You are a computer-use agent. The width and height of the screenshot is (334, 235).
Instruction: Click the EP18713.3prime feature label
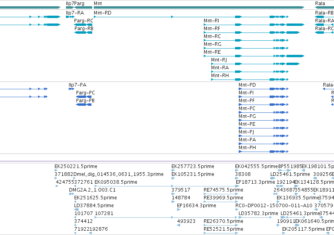(256, 182)
